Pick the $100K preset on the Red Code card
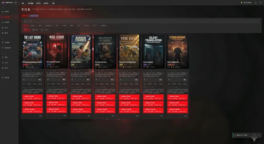Screen dimensions: 264x144 tap(64, 84)
